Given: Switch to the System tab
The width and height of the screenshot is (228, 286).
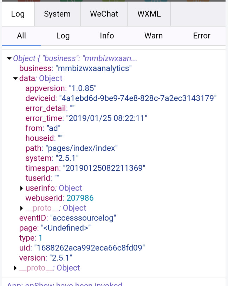Looking at the screenshot, I should tap(57, 14).
